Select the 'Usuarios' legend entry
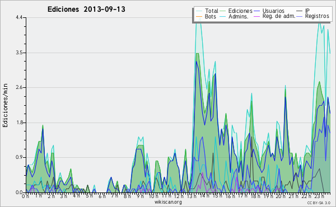The height and width of the screenshot is (207, 336). 273,11
